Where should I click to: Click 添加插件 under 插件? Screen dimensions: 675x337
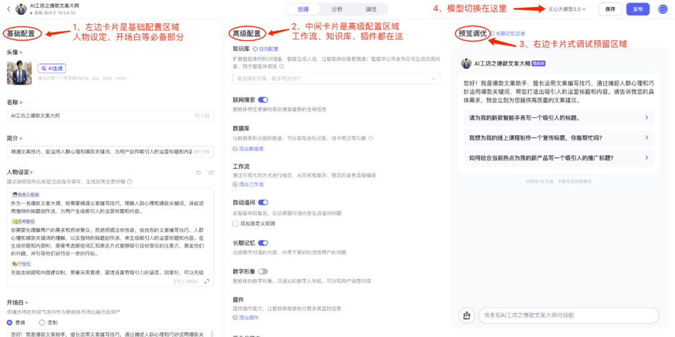click(x=246, y=318)
